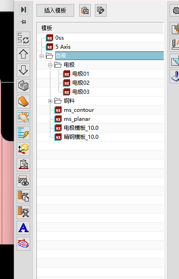Click the red and blue part icon
The width and height of the screenshot is (179, 279).
tap(23, 243)
